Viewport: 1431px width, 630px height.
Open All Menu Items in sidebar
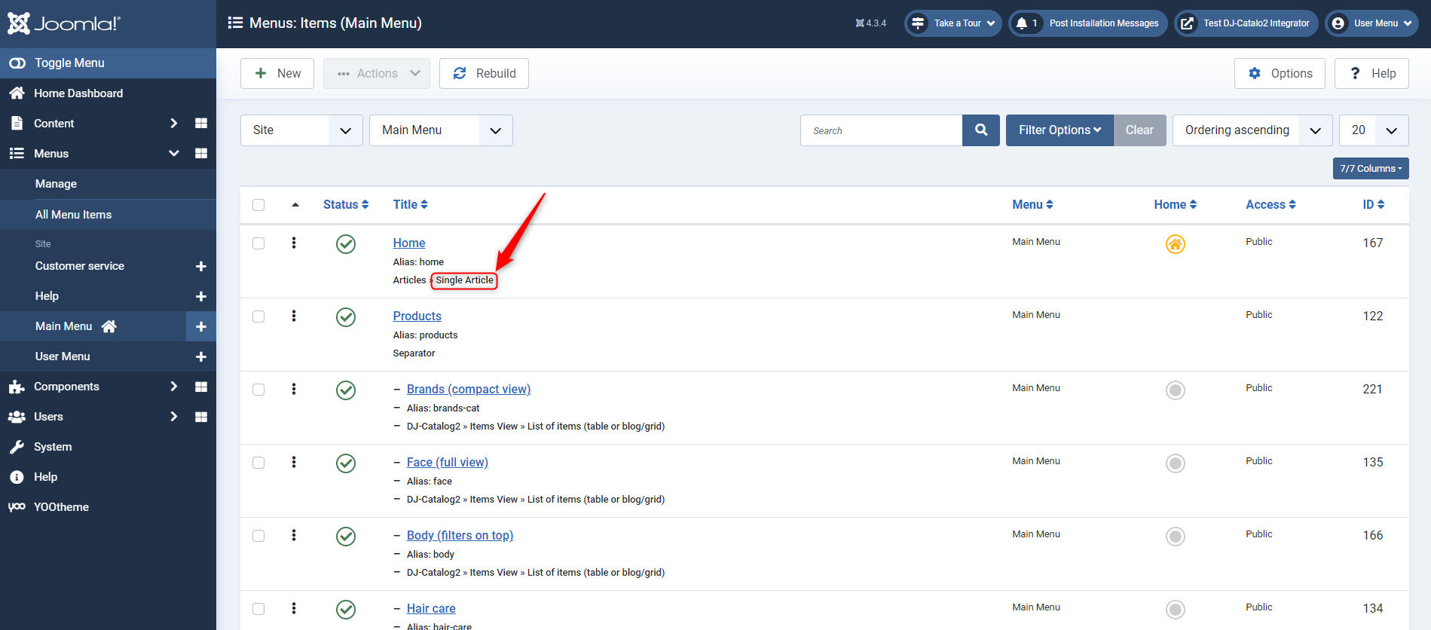[x=73, y=215]
